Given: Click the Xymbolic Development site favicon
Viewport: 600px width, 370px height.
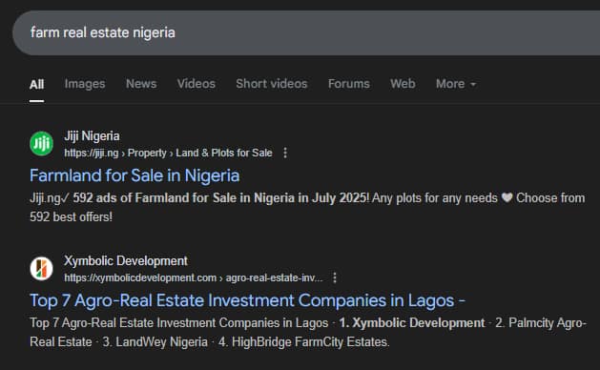Looking at the screenshot, I should pyautogui.click(x=41, y=269).
